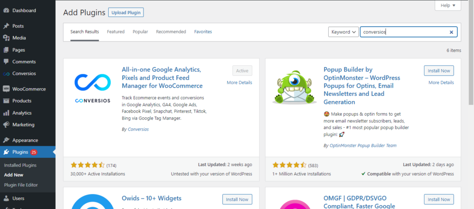This screenshot has height=209, width=474.
Task: Select the '6 items' count text
Action: 454,50
